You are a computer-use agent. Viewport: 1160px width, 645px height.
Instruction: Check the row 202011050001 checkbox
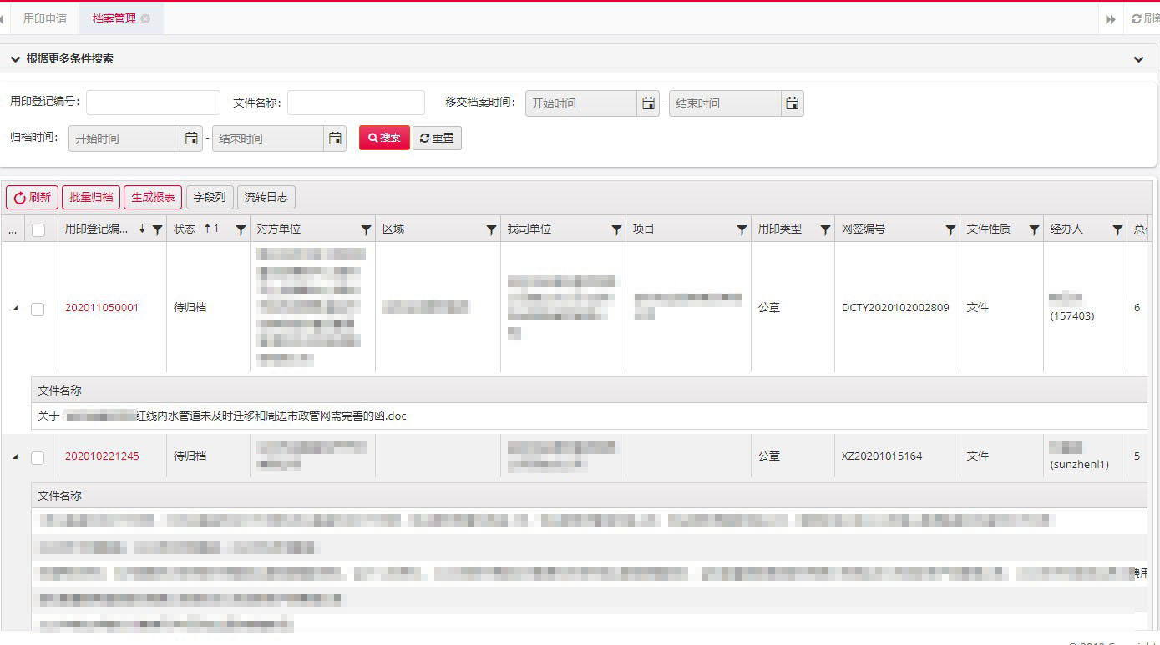[x=38, y=309]
